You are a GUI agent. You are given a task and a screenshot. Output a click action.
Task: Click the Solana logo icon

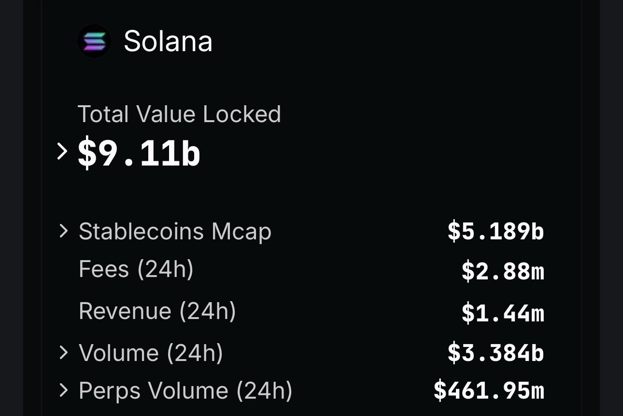(x=94, y=41)
